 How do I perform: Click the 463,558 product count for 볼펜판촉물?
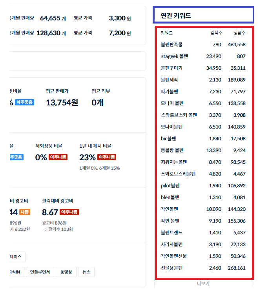[237, 45]
